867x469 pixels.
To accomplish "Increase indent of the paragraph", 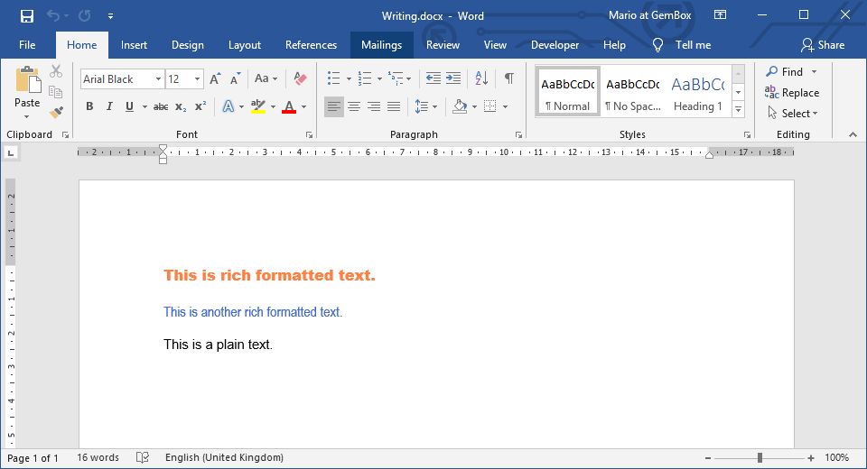I will [x=453, y=79].
